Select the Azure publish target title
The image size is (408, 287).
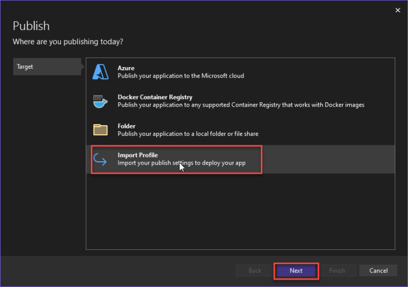(126, 68)
